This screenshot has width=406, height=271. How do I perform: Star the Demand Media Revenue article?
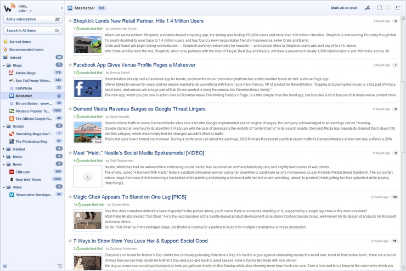(x=70, y=109)
